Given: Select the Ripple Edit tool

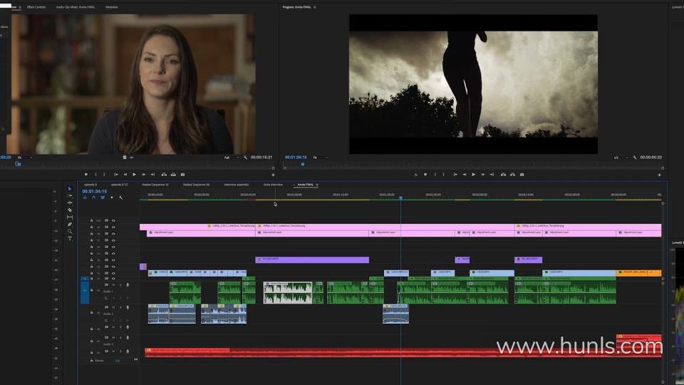Looking at the screenshot, I should (x=70, y=203).
